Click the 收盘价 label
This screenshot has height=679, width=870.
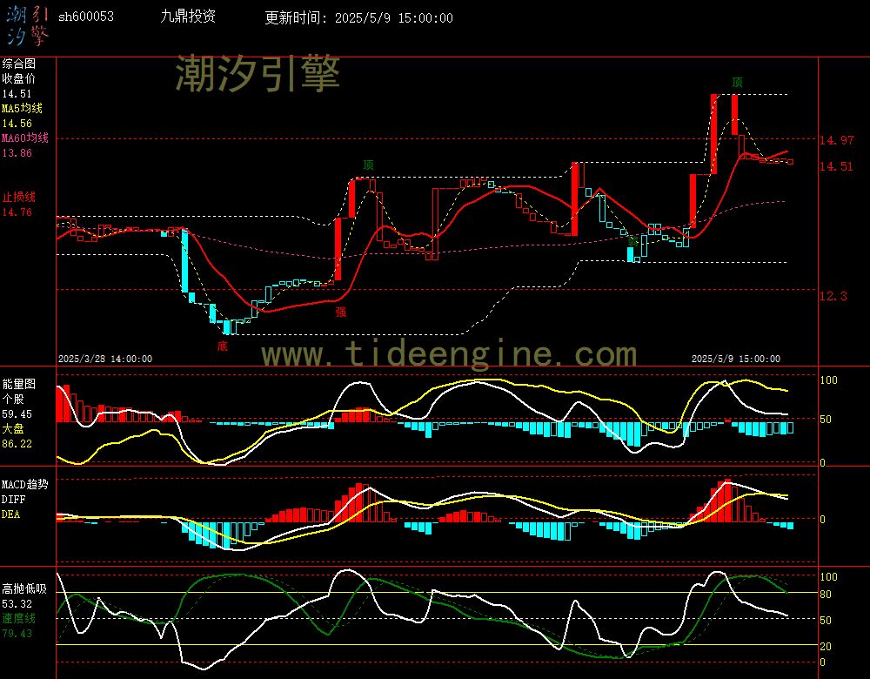(19, 79)
